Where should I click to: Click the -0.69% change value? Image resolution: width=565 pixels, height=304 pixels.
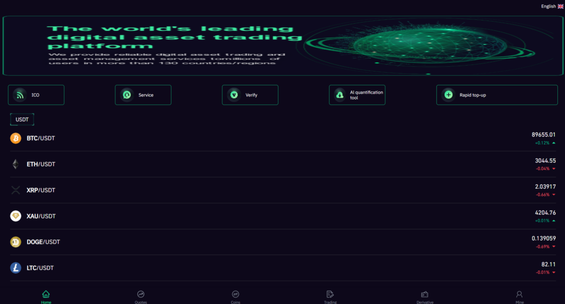coord(542,247)
